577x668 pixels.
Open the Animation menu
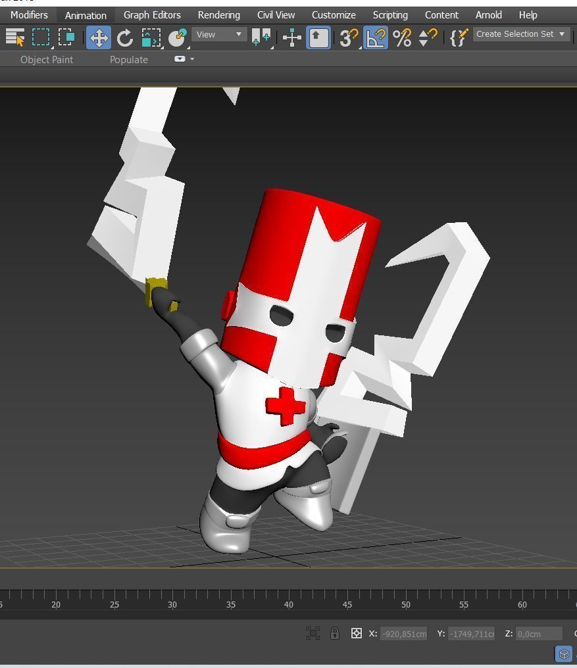(x=86, y=15)
